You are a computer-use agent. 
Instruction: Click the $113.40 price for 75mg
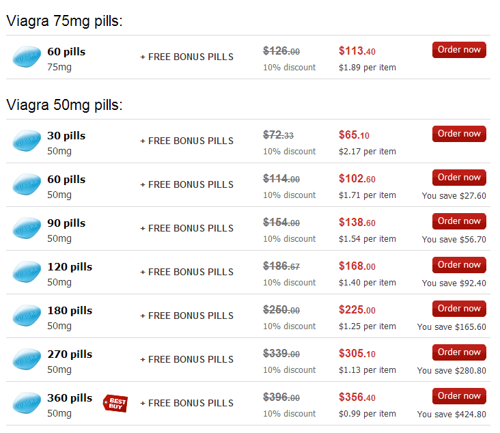point(357,51)
